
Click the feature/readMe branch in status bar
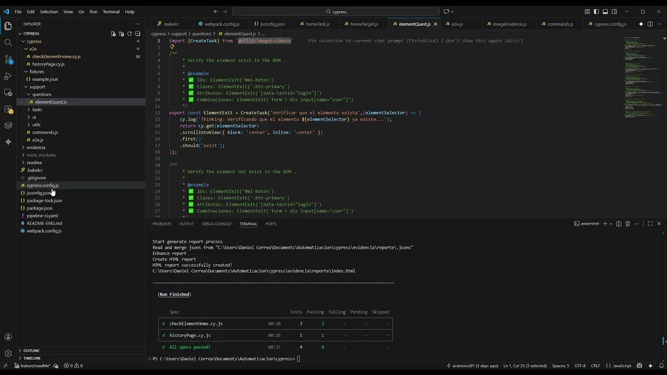tap(32, 366)
